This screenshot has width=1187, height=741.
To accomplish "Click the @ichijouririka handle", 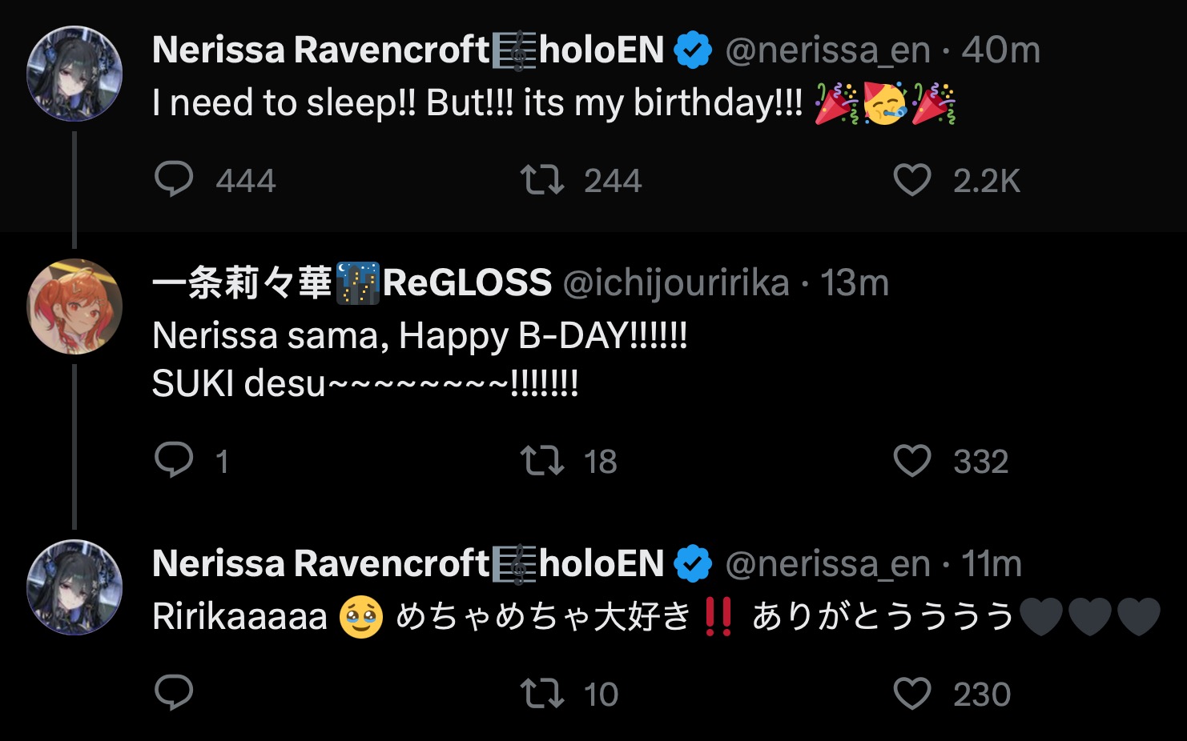I will click(x=675, y=283).
